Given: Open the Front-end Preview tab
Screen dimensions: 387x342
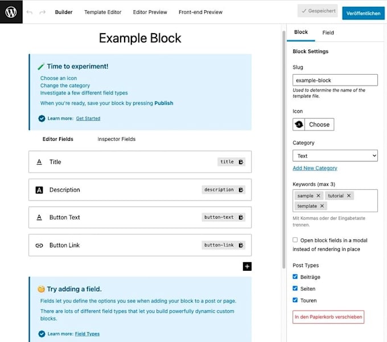Looking at the screenshot, I should (x=201, y=12).
